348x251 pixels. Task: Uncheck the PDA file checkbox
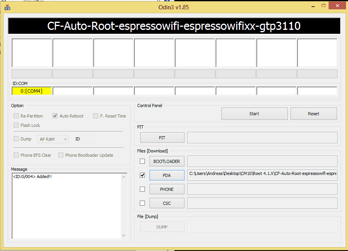click(x=142, y=175)
